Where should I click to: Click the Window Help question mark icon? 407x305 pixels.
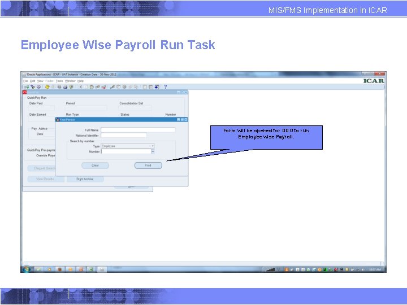click(165, 87)
